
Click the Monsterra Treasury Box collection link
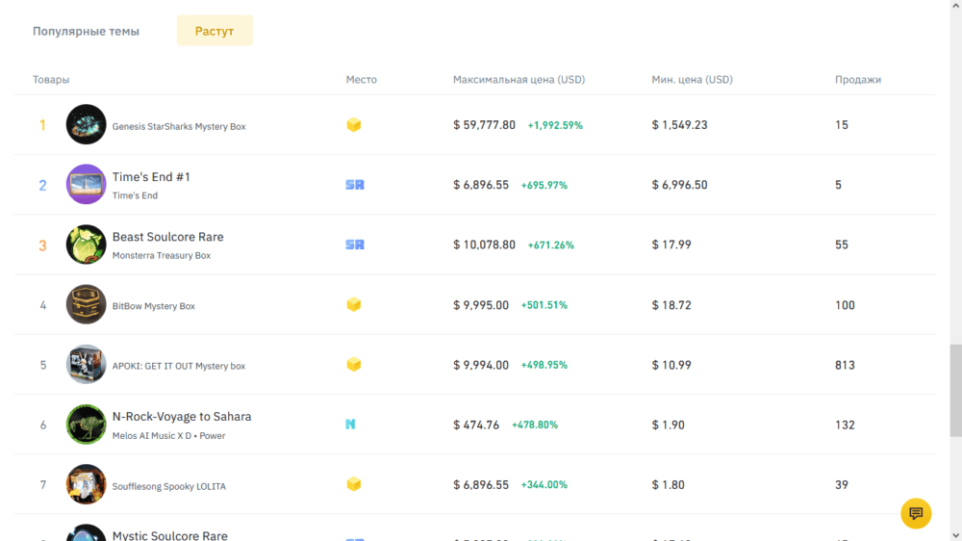pos(162,256)
